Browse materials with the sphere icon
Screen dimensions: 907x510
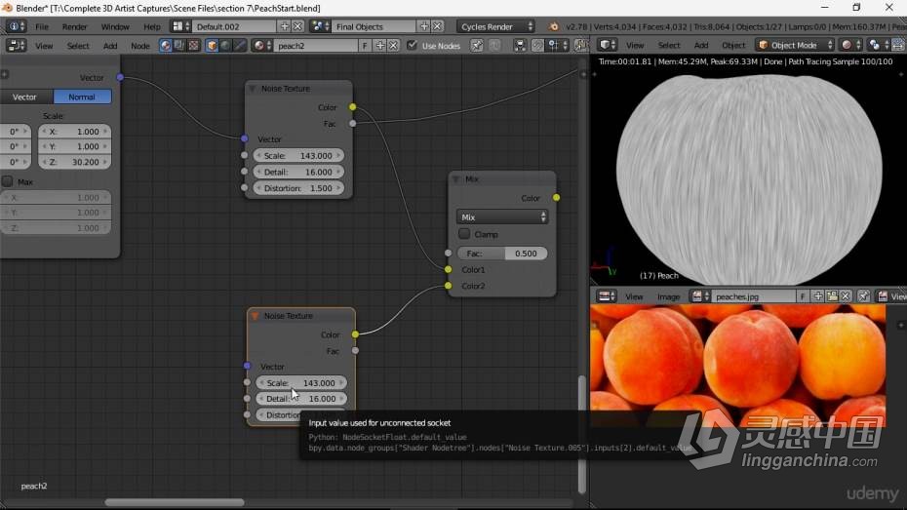click(262, 46)
